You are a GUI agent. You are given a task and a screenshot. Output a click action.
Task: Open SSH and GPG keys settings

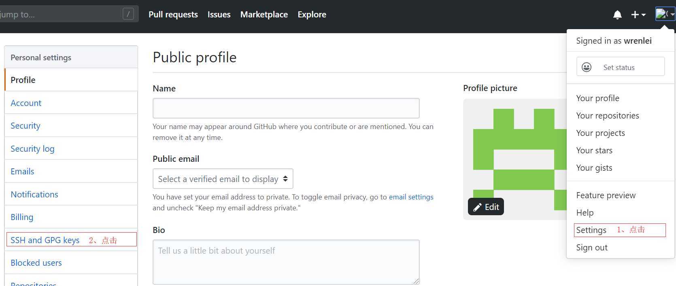coord(71,240)
